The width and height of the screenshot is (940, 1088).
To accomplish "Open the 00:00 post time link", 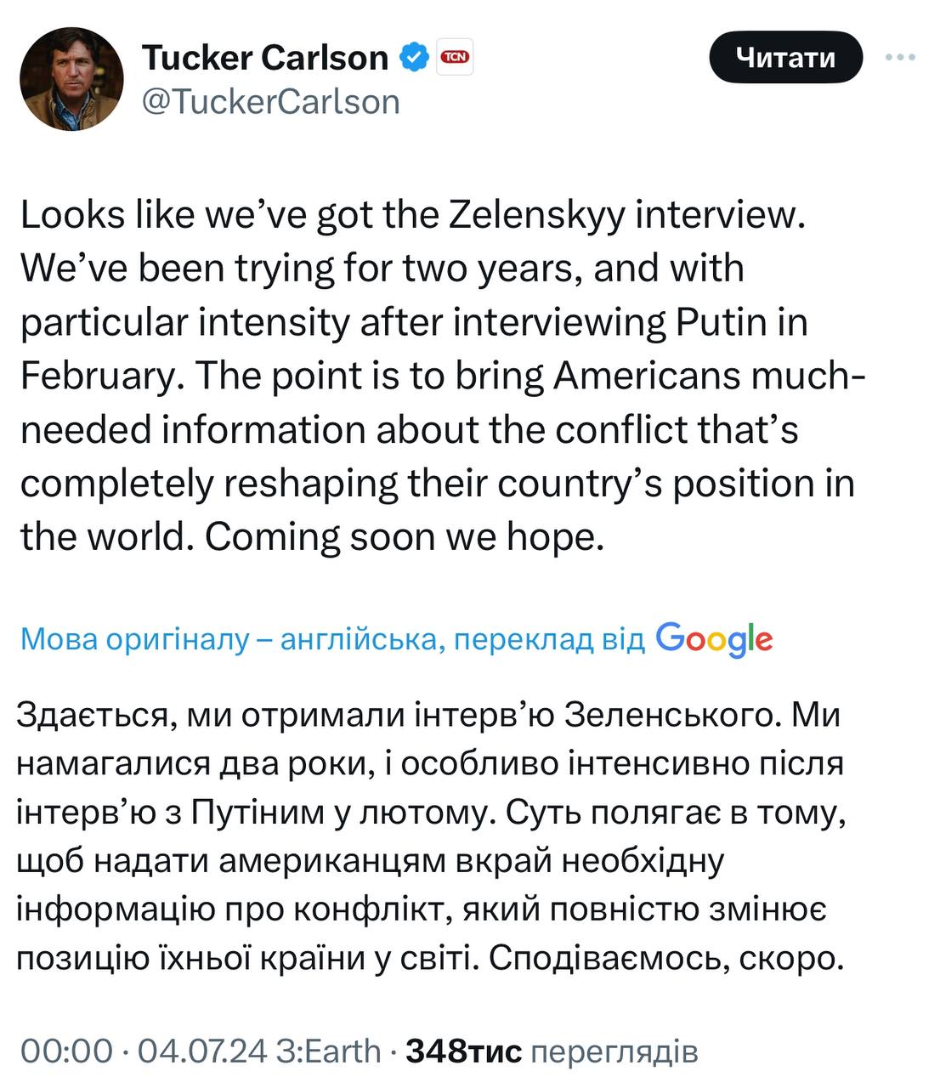I will tap(66, 1051).
